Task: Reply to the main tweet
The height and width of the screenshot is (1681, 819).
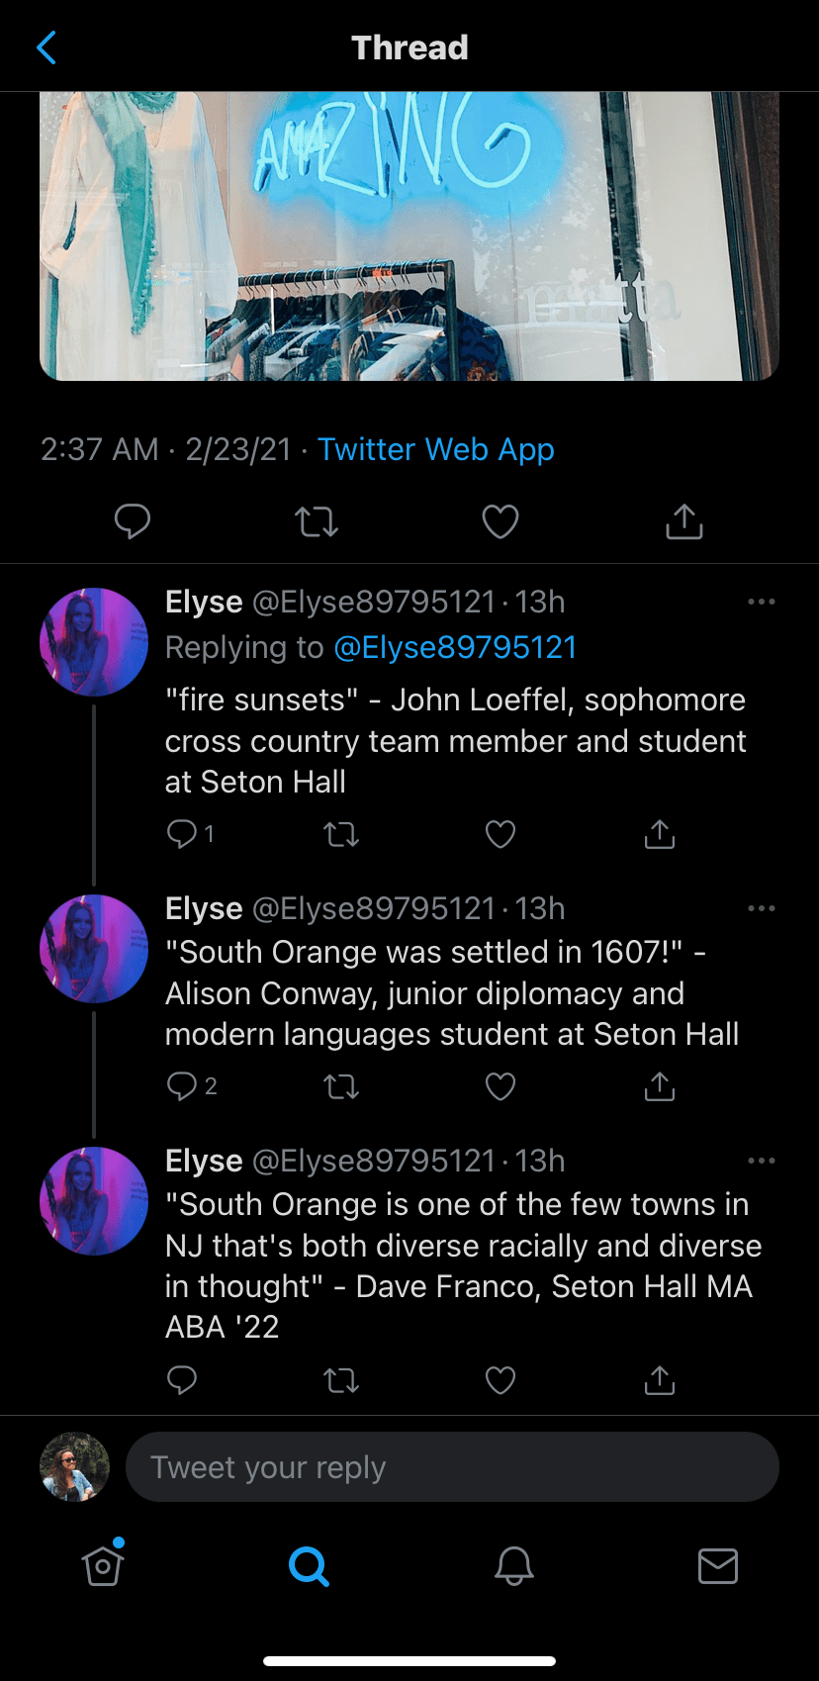Action: coord(133,521)
